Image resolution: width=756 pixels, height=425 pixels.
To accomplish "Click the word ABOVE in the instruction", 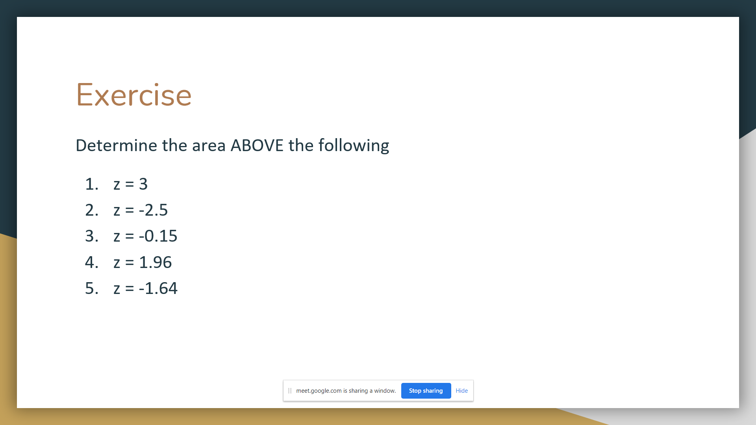I will [257, 146].
